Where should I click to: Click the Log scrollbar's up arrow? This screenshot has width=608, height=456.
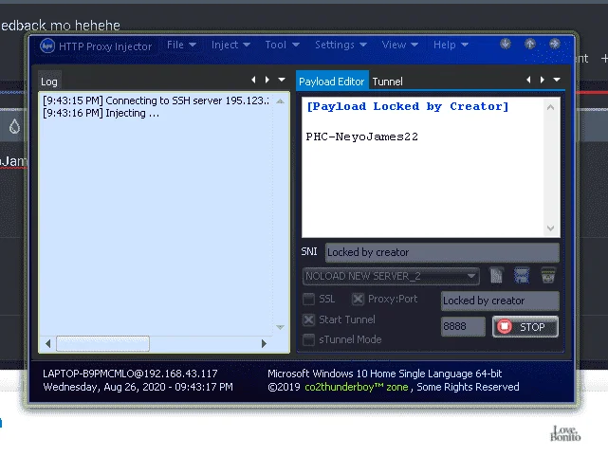pyautogui.click(x=281, y=101)
